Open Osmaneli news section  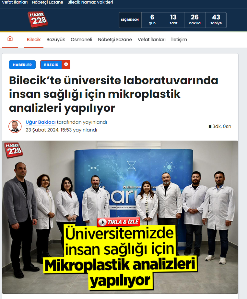click(x=81, y=40)
